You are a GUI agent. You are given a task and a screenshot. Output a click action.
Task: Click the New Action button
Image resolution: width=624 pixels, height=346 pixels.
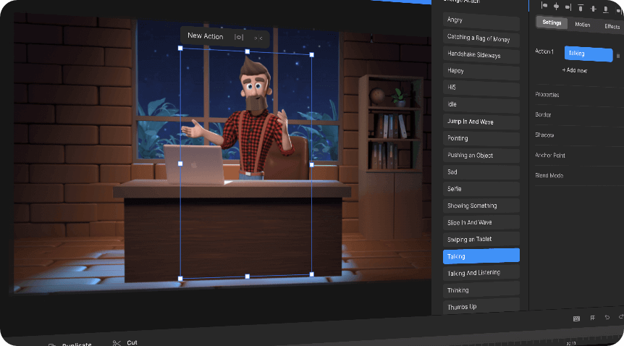pyautogui.click(x=206, y=36)
